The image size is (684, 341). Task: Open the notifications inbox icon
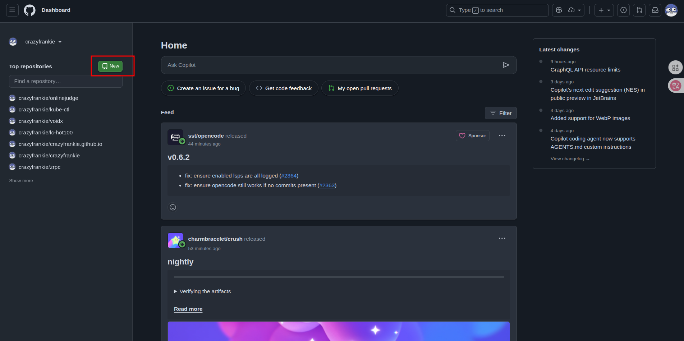click(x=655, y=10)
